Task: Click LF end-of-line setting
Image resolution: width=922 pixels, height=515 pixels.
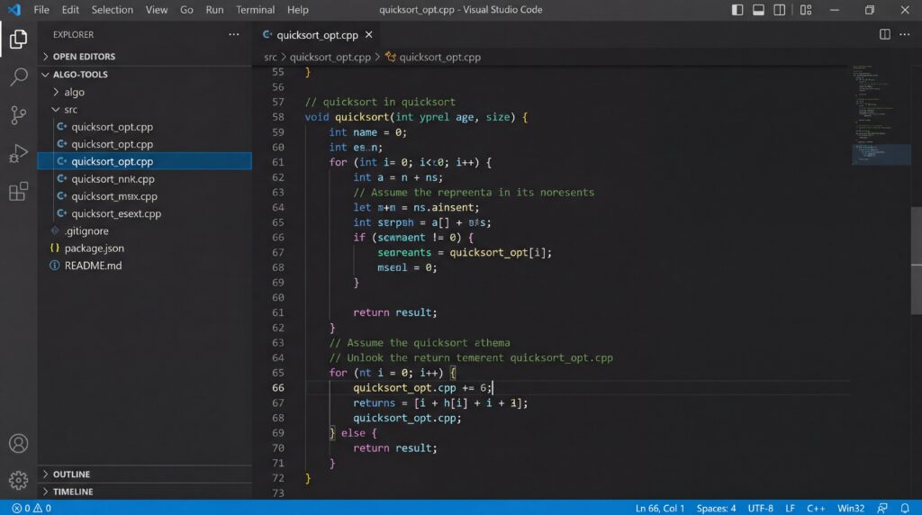Action: point(790,508)
